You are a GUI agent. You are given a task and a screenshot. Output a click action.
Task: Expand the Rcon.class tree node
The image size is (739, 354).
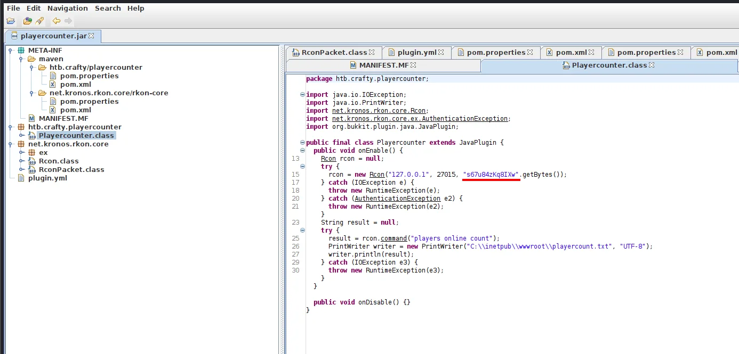21,161
